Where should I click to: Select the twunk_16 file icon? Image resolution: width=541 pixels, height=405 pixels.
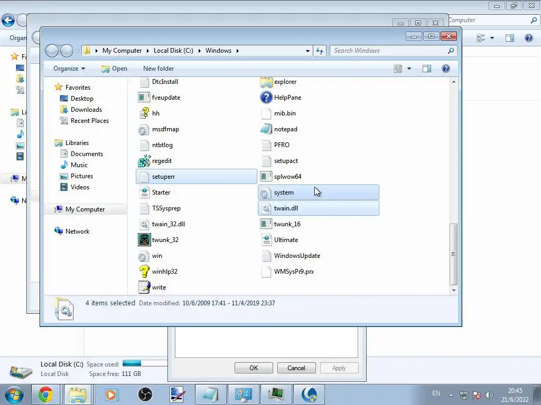(x=266, y=224)
